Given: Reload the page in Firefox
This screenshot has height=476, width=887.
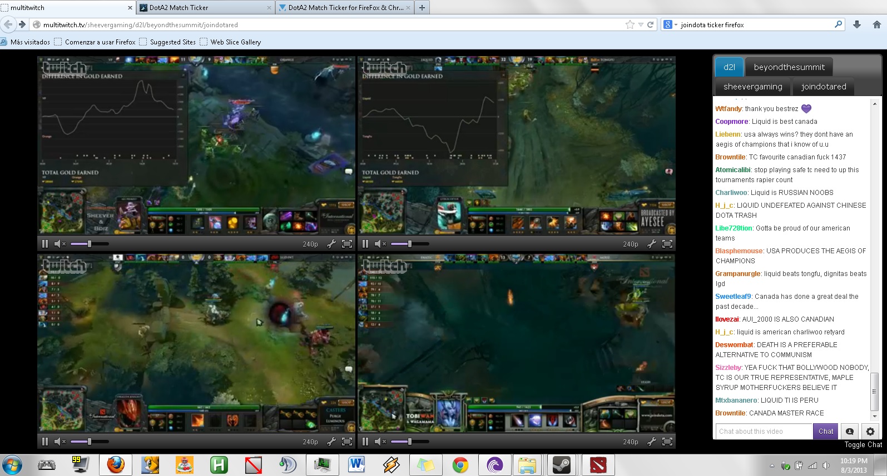Looking at the screenshot, I should pos(650,24).
